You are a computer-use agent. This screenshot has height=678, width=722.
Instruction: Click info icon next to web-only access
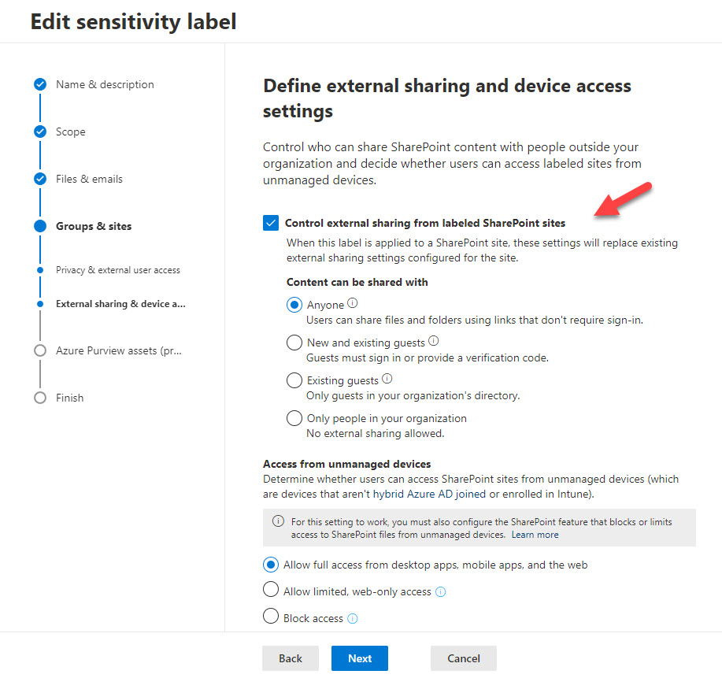pyautogui.click(x=441, y=591)
